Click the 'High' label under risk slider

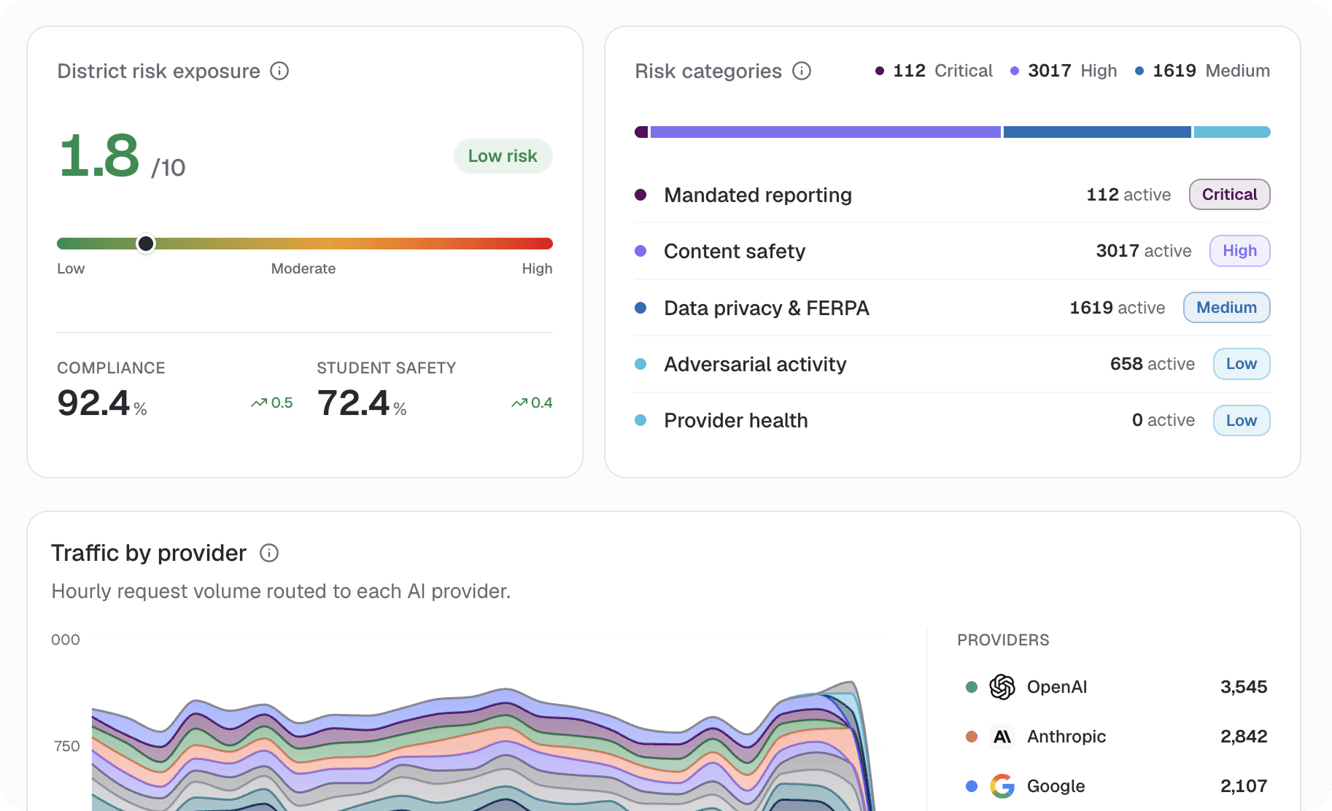(x=537, y=268)
